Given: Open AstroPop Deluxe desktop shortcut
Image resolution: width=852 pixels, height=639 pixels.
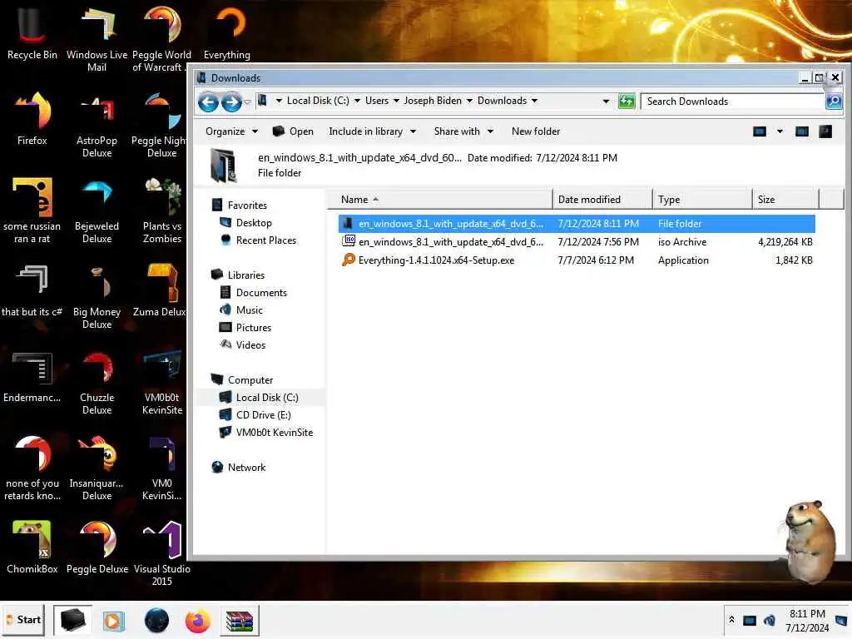Looking at the screenshot, I should [x=97, y=125].
